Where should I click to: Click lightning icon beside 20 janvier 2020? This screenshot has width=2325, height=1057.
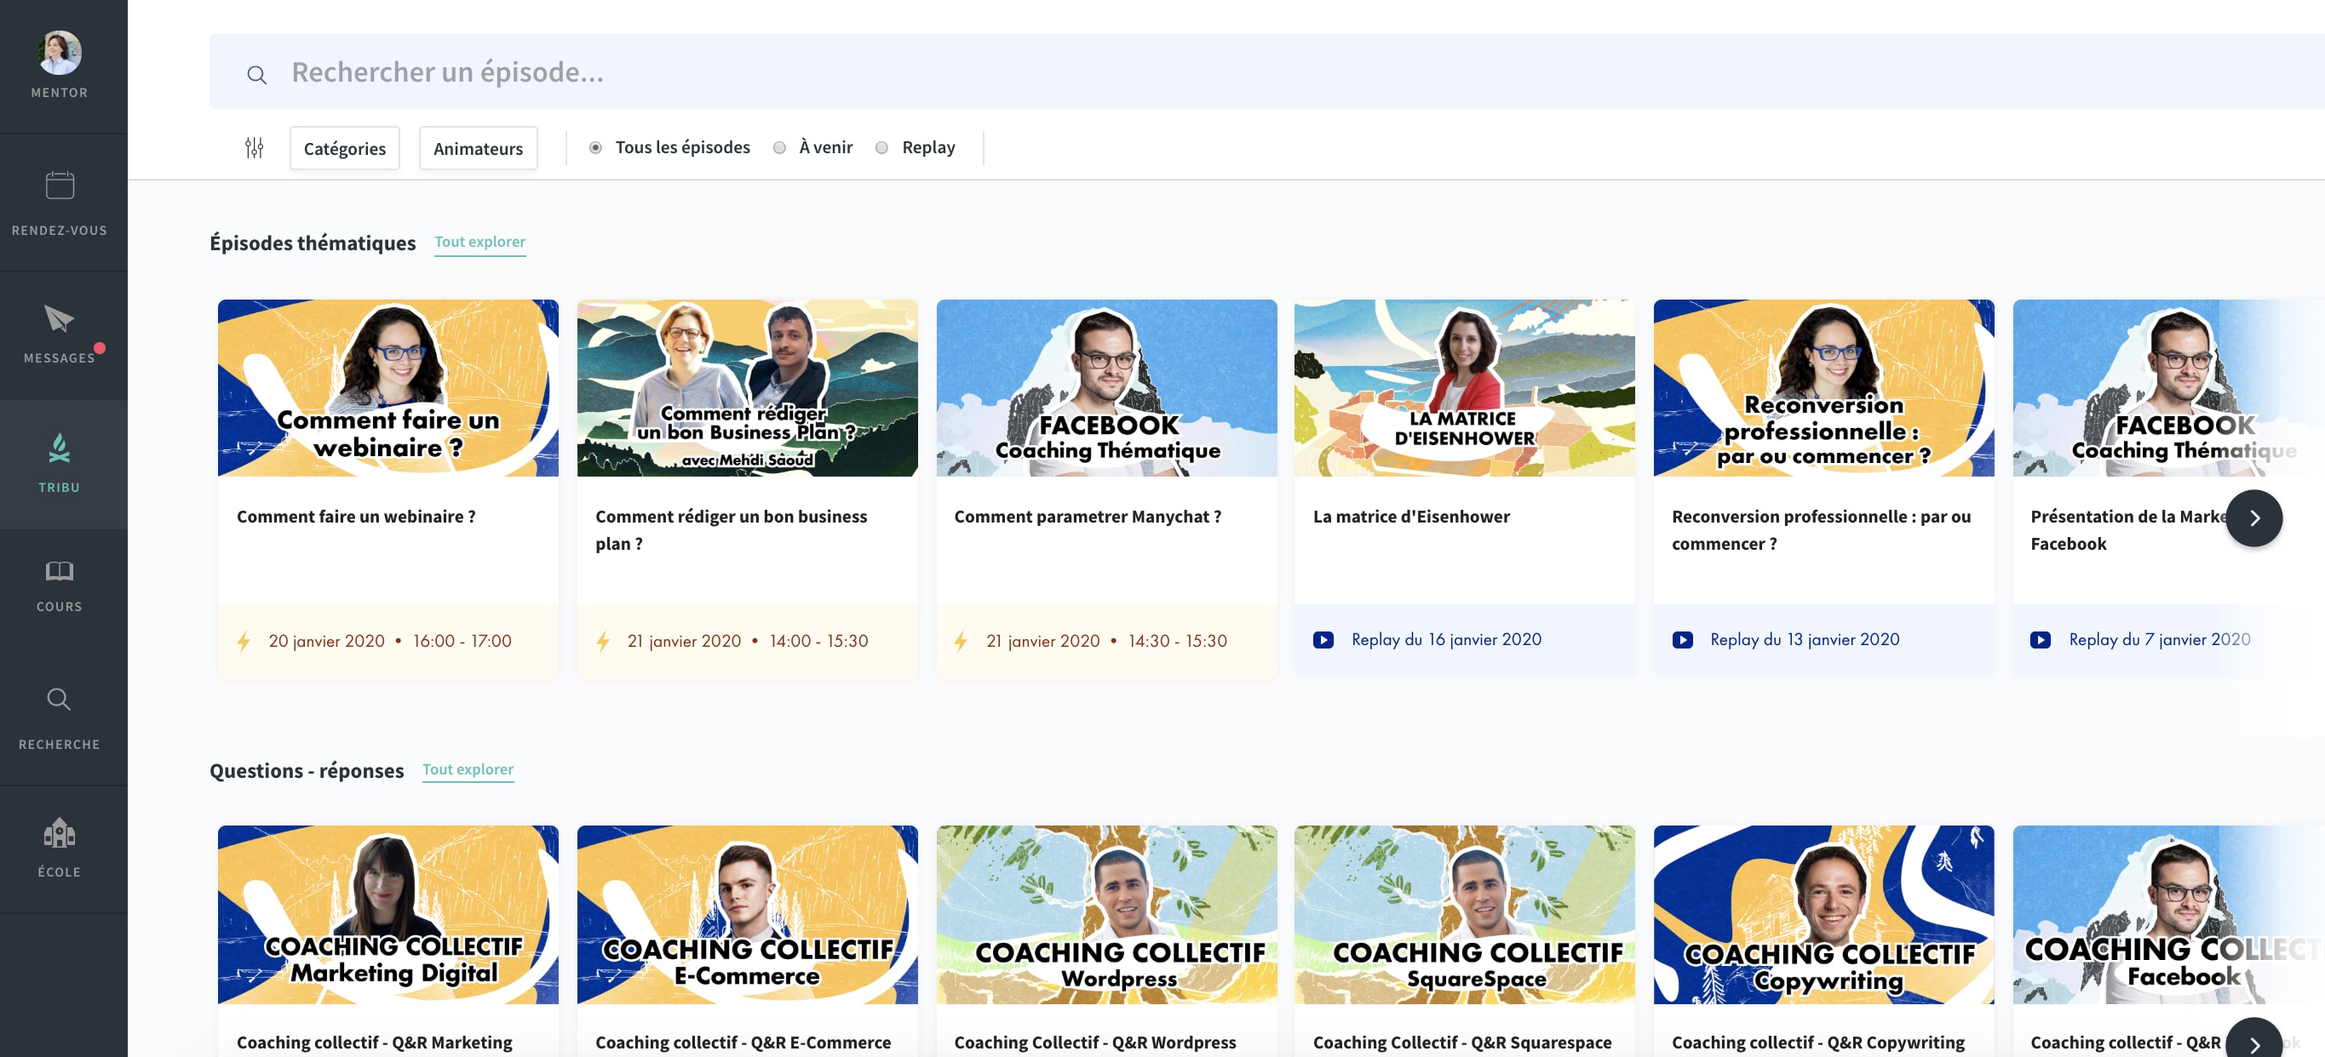(x=244, y=641)
